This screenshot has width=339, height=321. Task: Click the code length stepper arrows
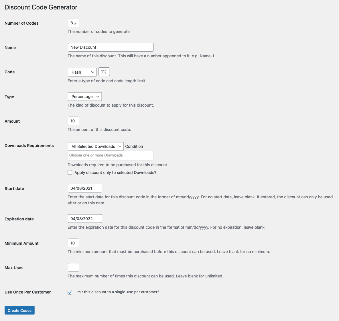point(106,72)
